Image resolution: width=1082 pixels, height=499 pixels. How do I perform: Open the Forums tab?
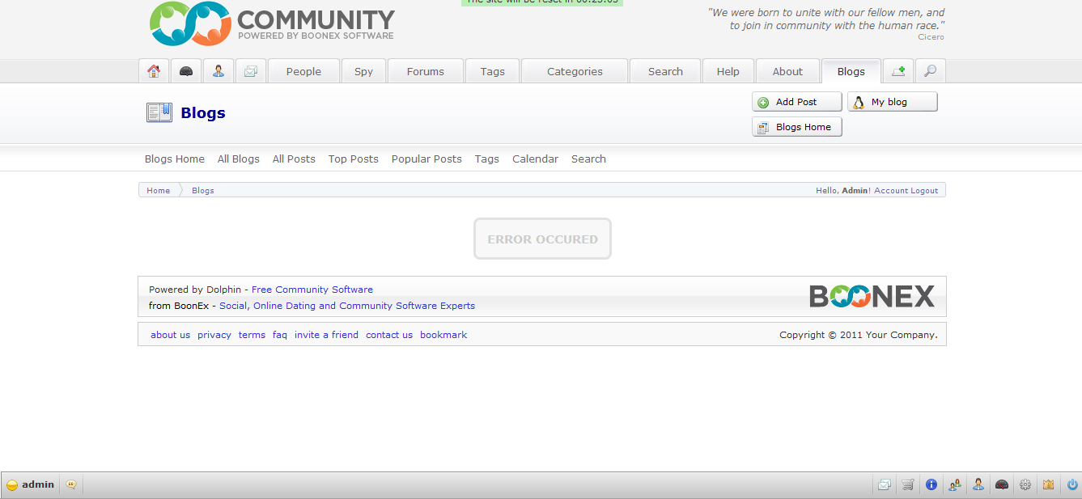point(426,71)
